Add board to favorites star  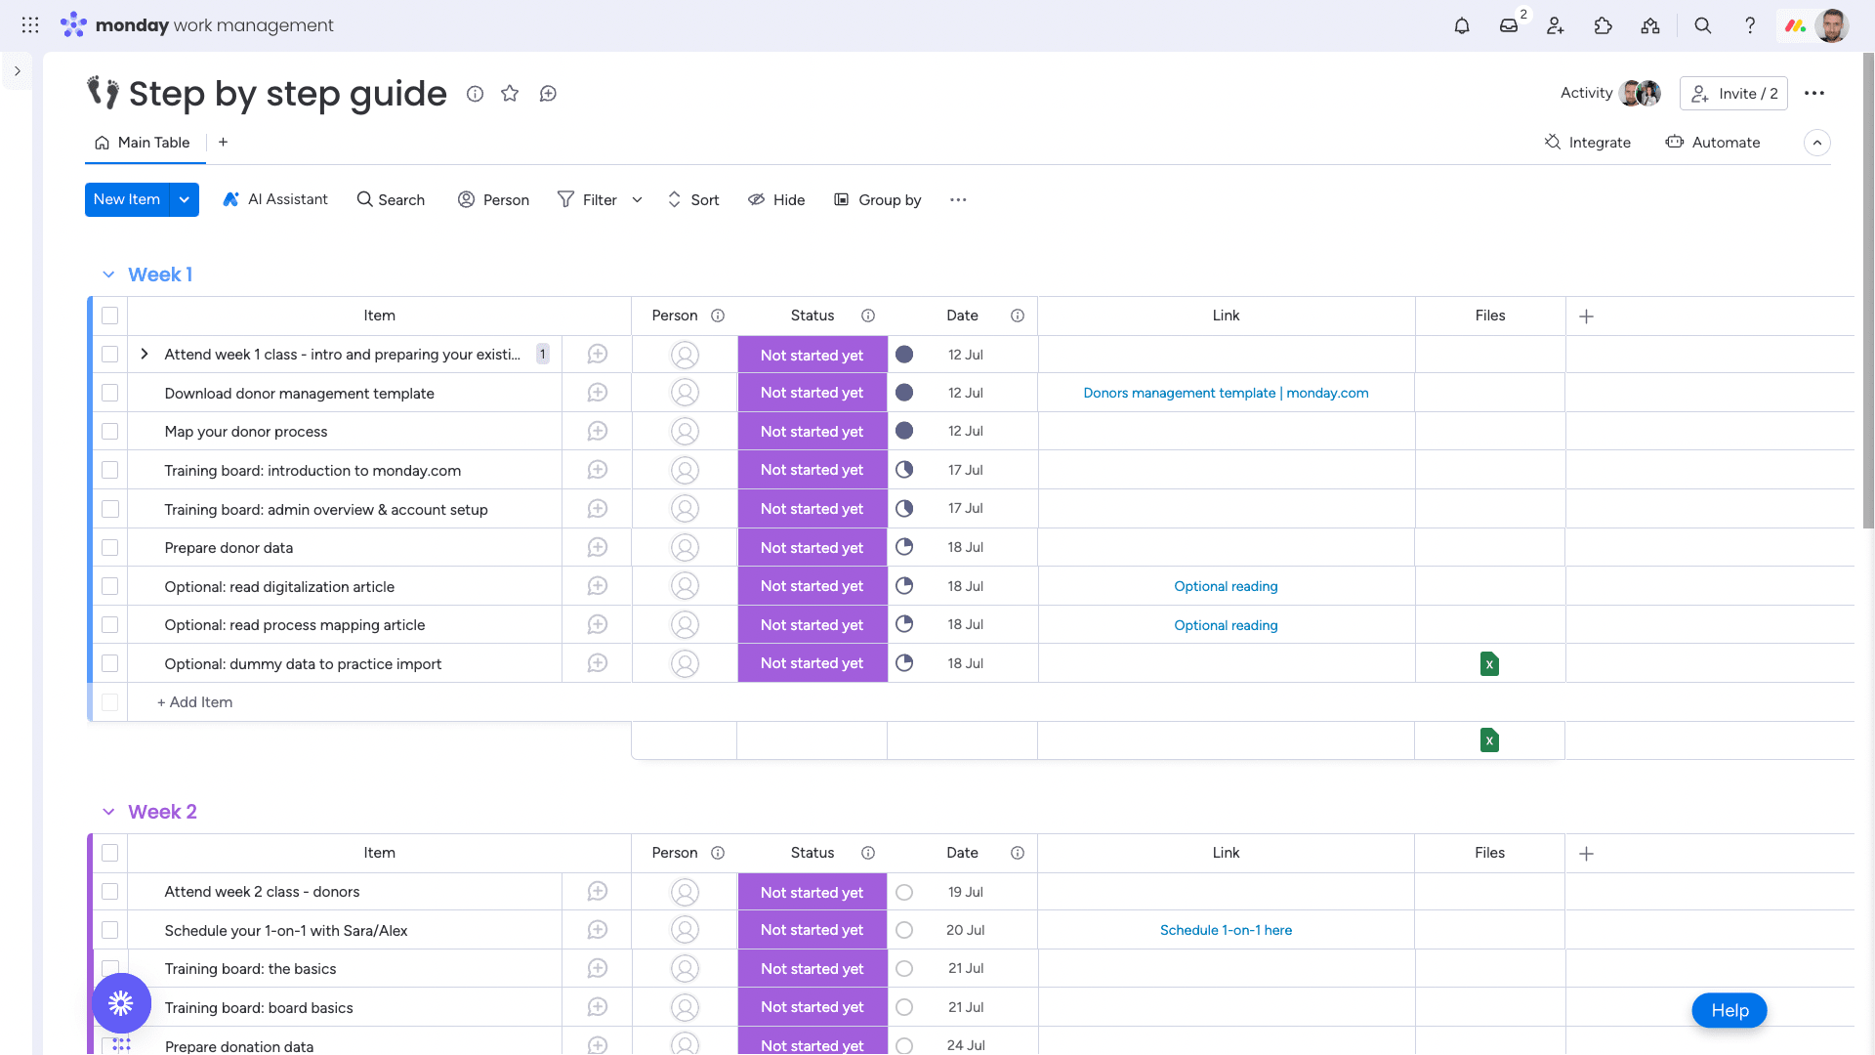[x=510, y=94]
